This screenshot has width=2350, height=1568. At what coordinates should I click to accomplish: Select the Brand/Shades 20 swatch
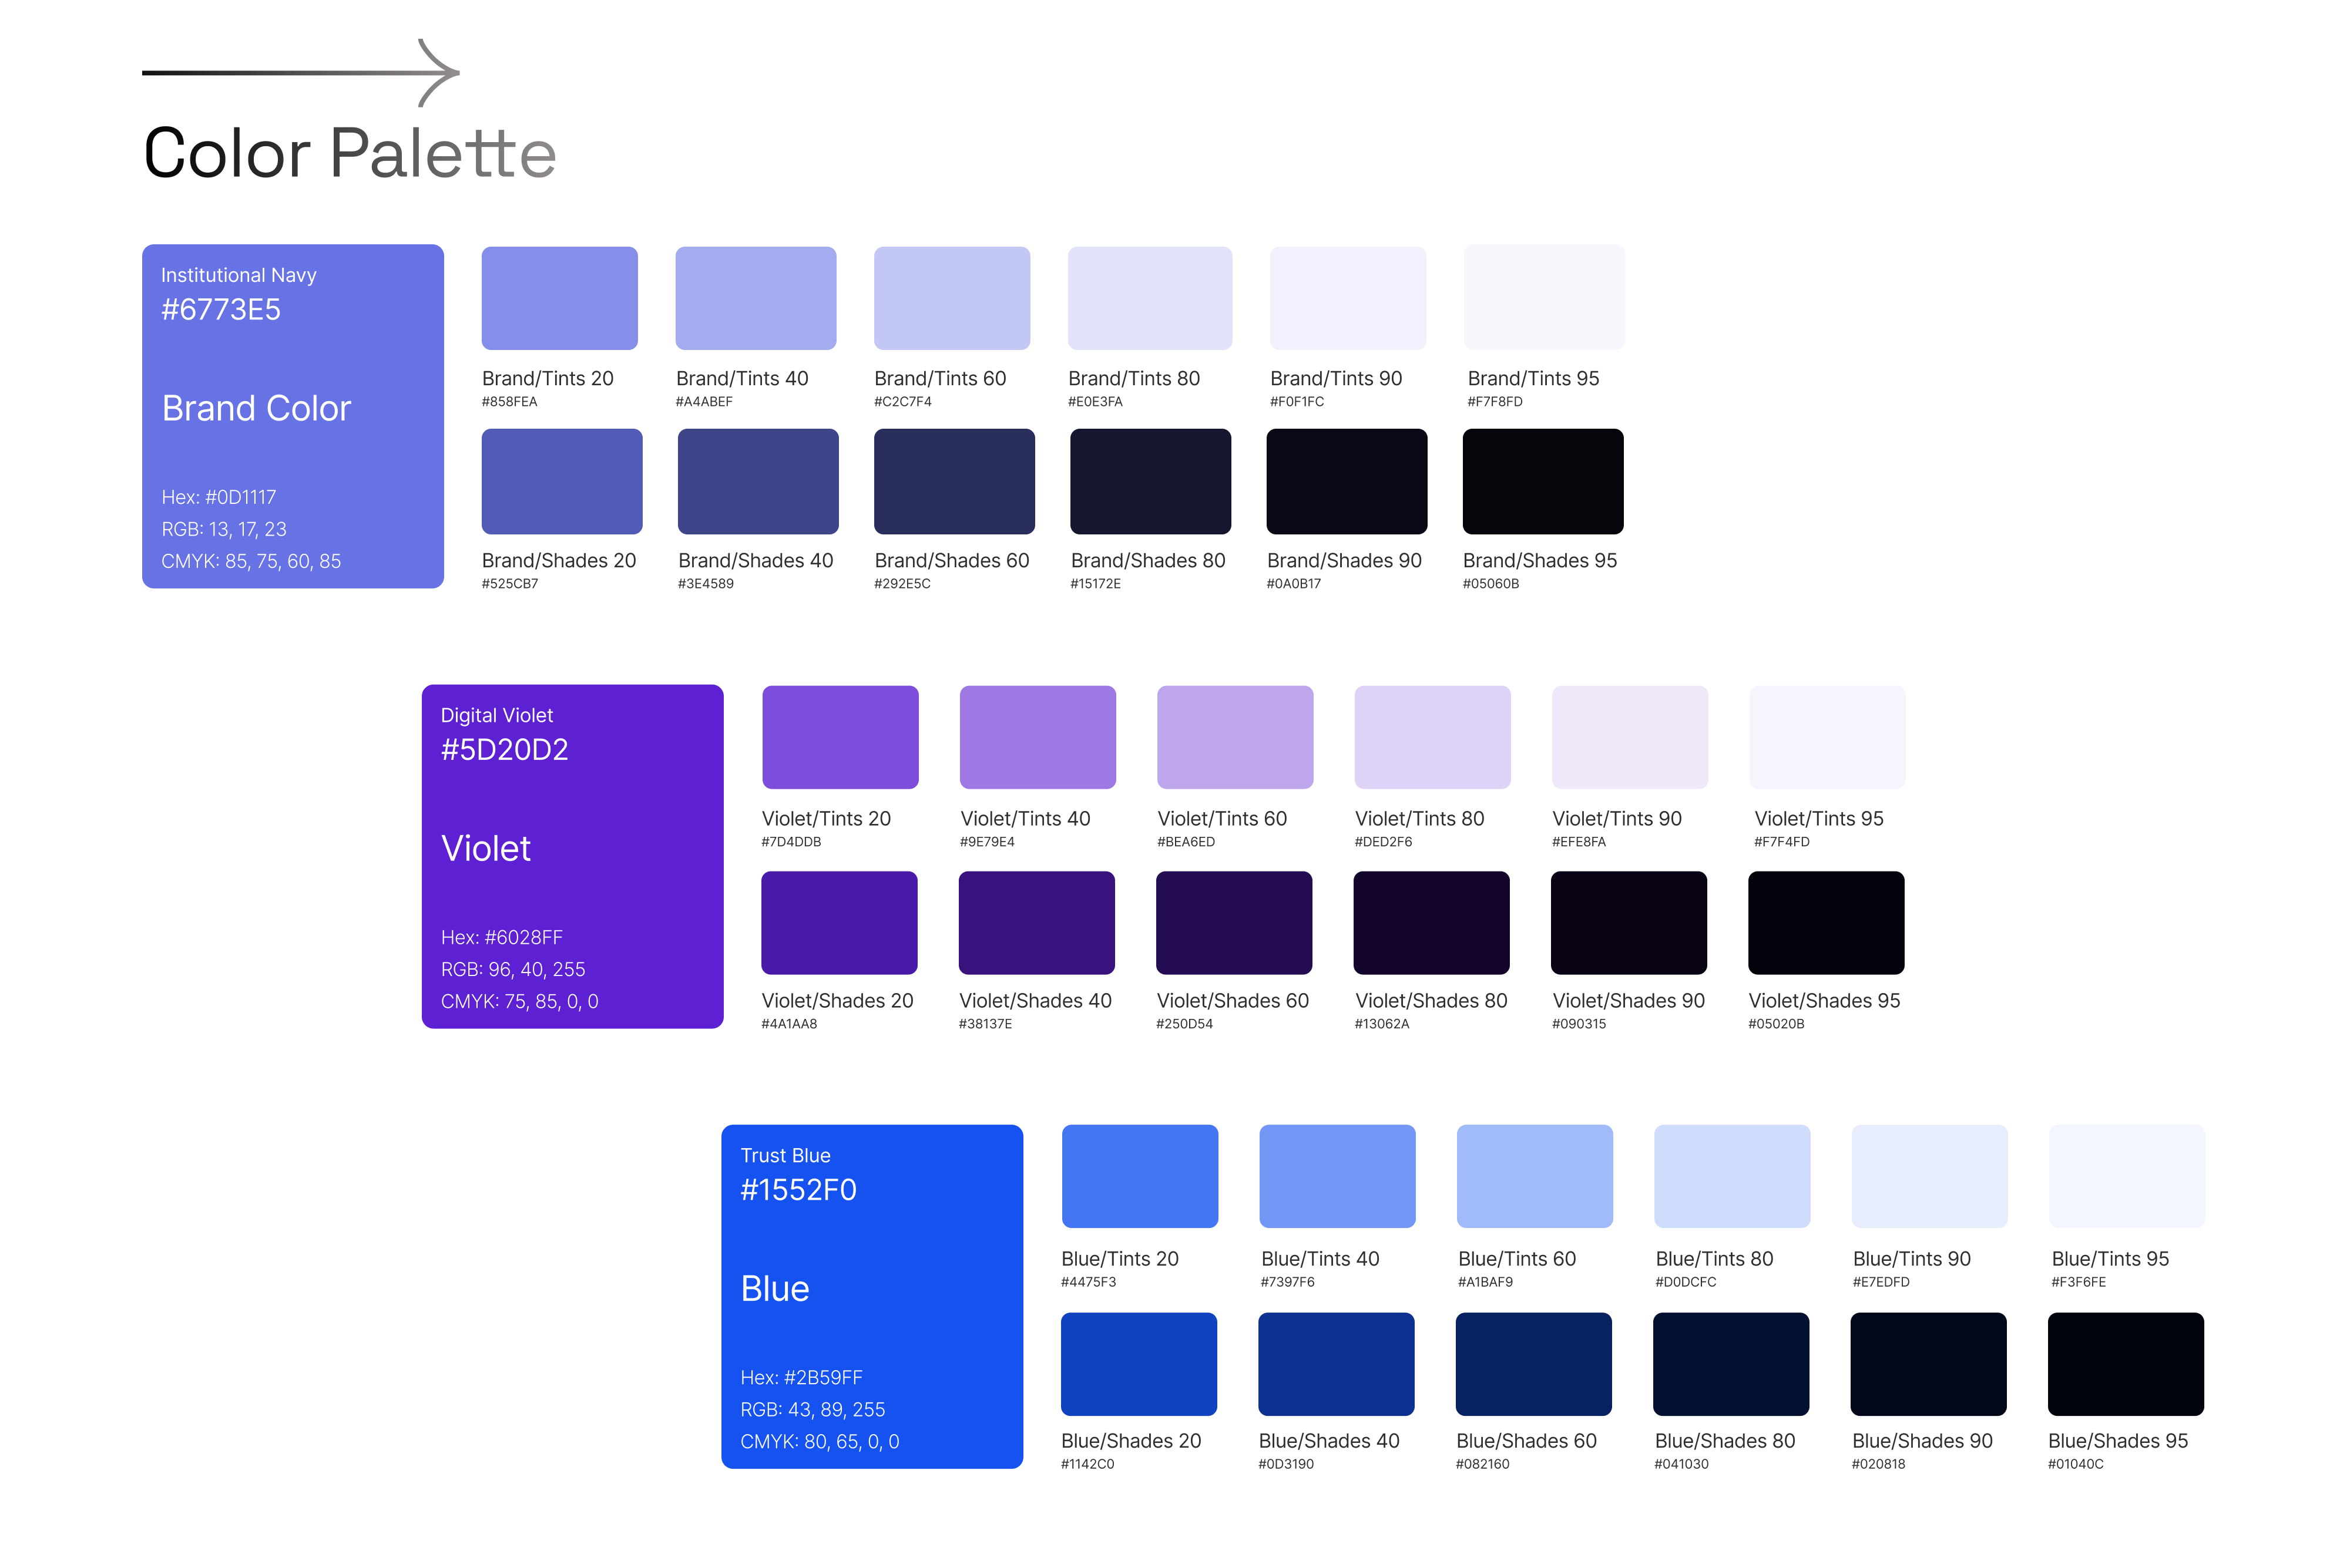coord(561,481)
